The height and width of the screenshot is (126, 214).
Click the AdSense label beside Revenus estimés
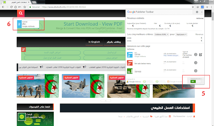tap(200, 18)
